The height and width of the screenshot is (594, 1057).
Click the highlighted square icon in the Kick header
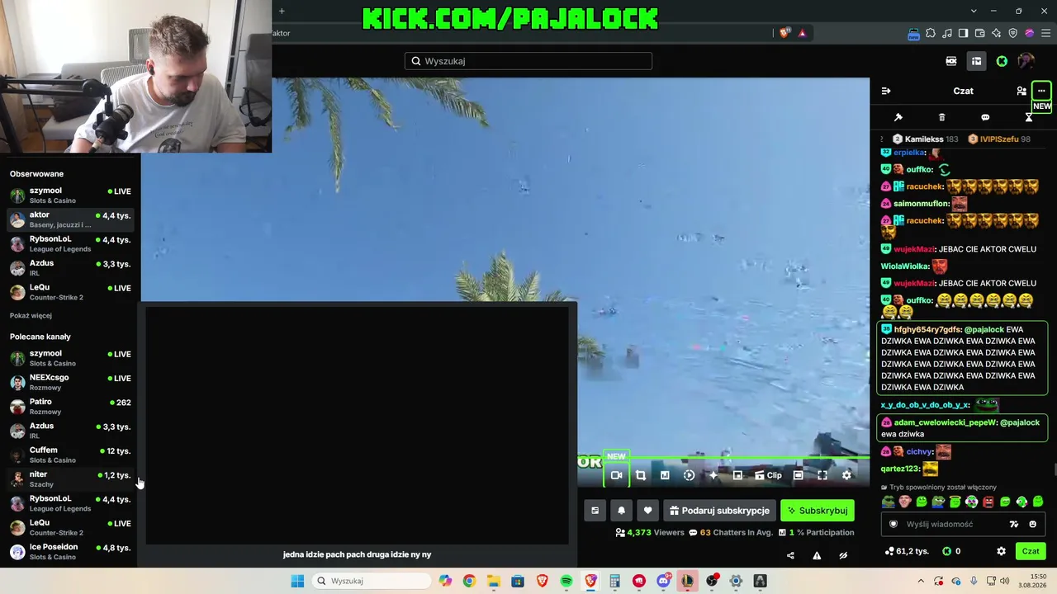[x=976, y=61]
